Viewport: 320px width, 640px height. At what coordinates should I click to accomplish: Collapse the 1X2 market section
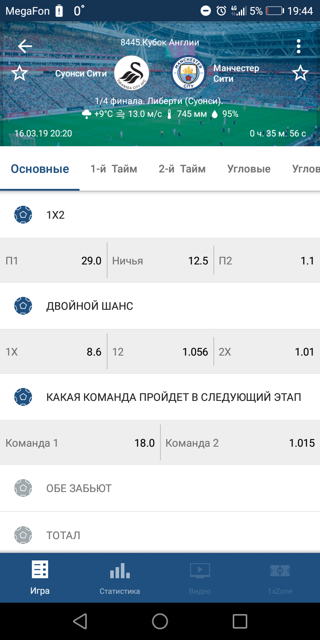[160, 215]
